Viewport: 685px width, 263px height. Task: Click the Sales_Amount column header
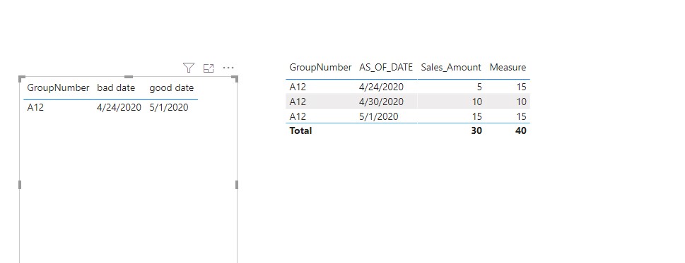[451, 68]
